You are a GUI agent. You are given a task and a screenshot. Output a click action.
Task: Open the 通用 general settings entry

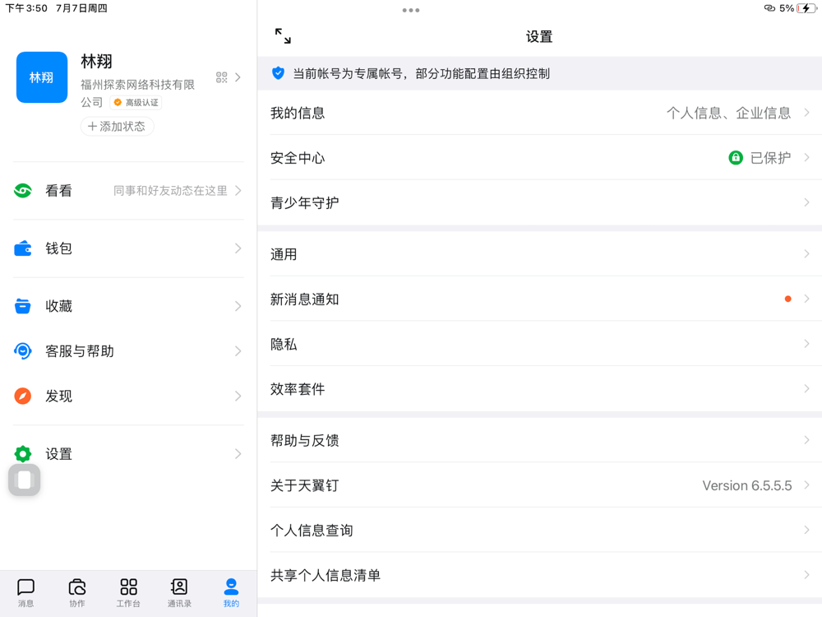(539, 254)
